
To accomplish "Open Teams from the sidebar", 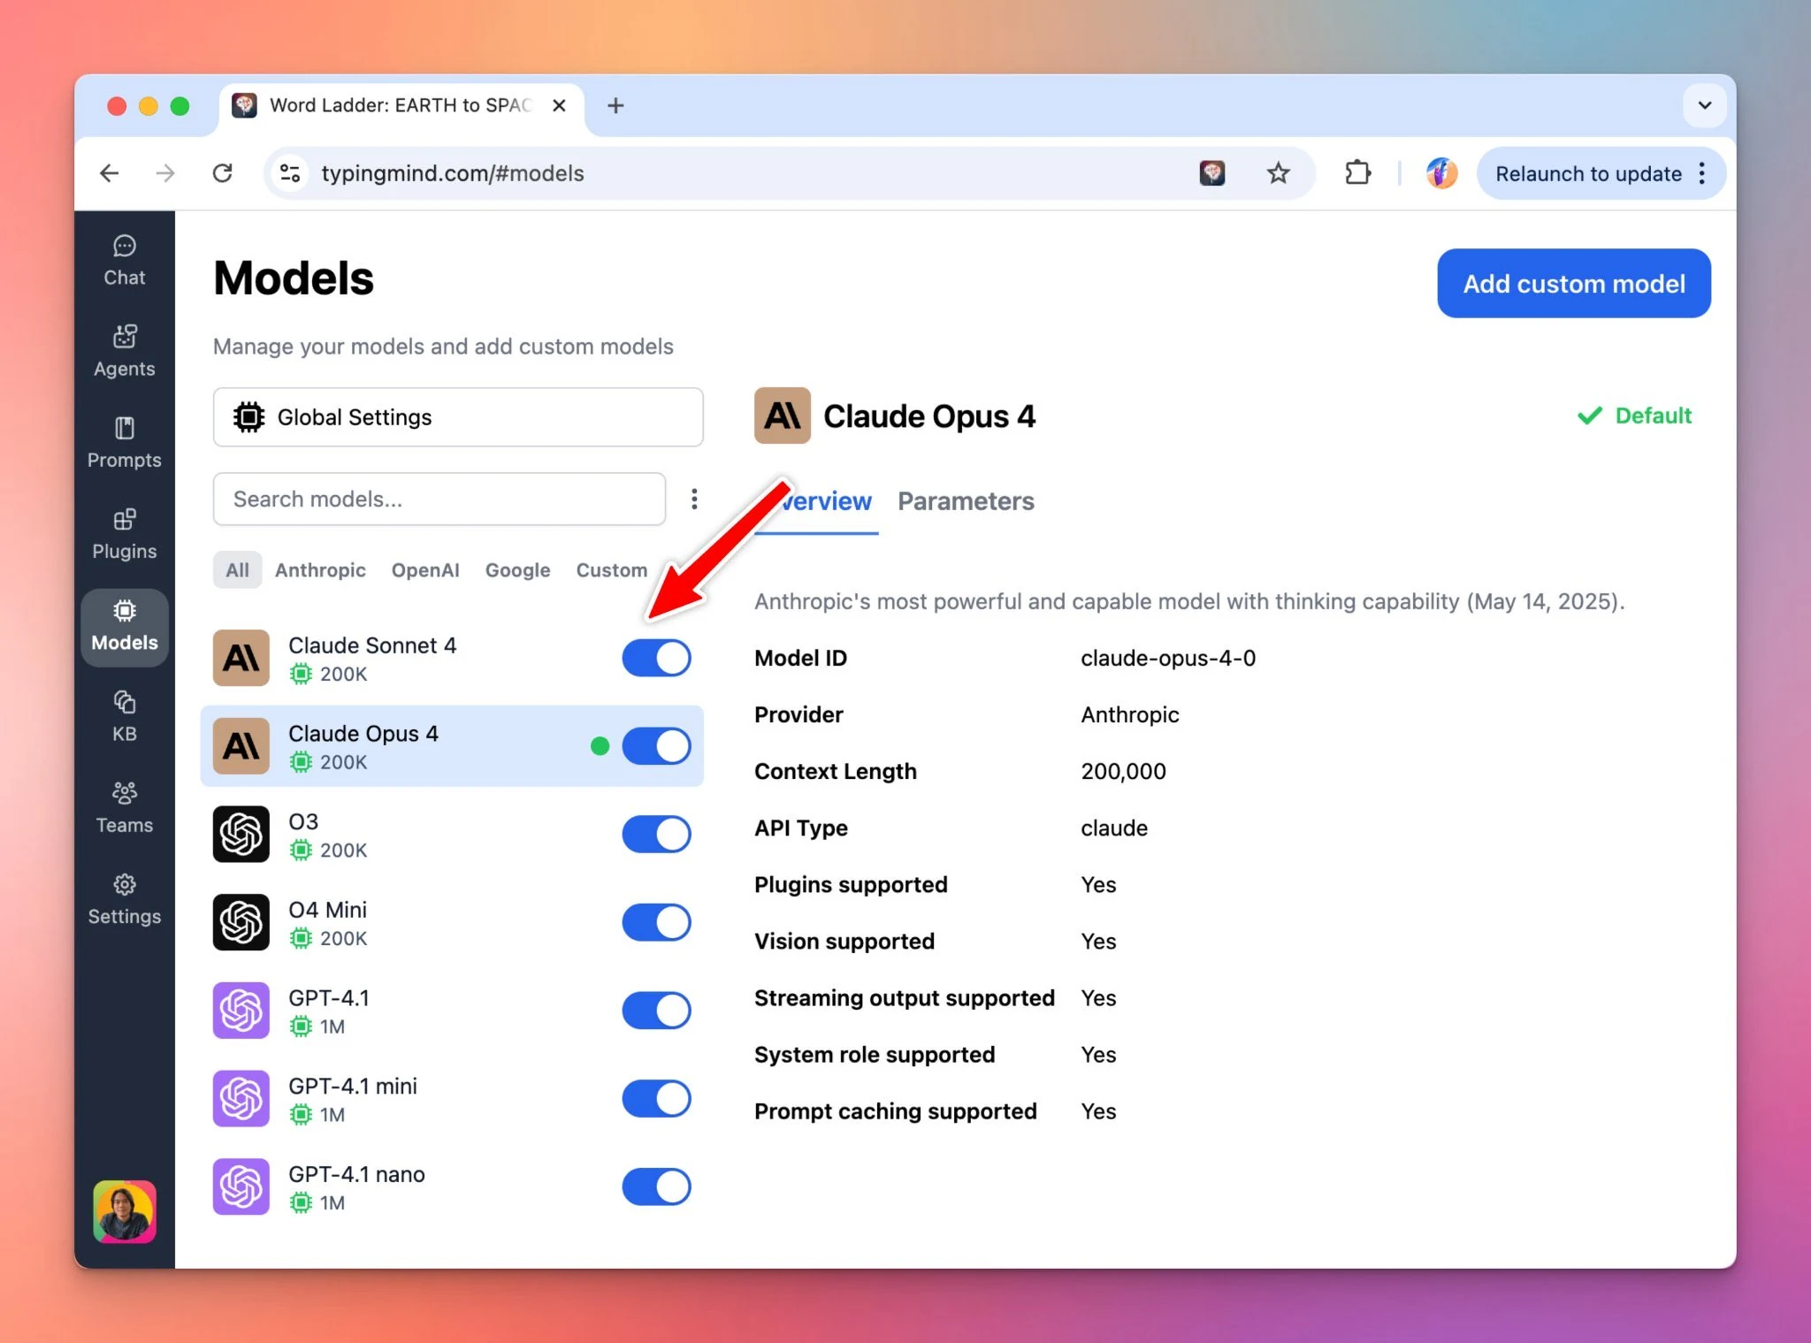I will click(x=124, y=808).
